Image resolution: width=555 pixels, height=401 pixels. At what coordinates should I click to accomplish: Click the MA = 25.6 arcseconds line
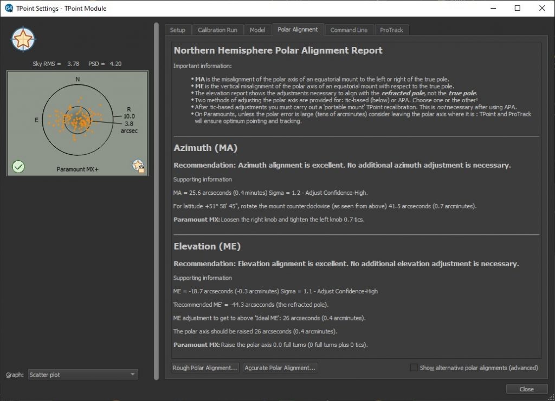[x=270, y=193]
